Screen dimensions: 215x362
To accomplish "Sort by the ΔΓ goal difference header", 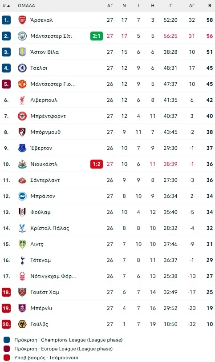I will pyautogui.click(x=192, y=5).
